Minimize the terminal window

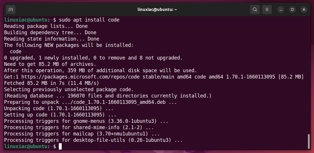[281, 9]
